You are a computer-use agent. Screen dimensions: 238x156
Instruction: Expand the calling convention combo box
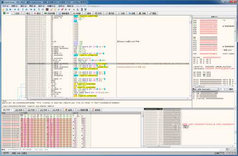[x=206, y=89]
